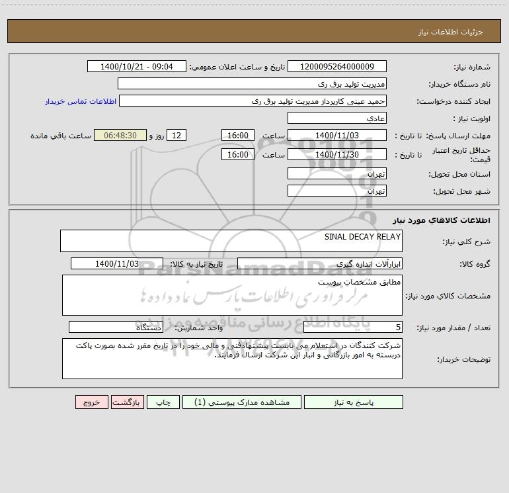Click header 'جزئیات اطلاعات نیاز'

[450, 32]
